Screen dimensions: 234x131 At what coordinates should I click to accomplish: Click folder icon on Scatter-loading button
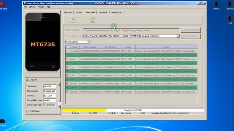(183, 36)
